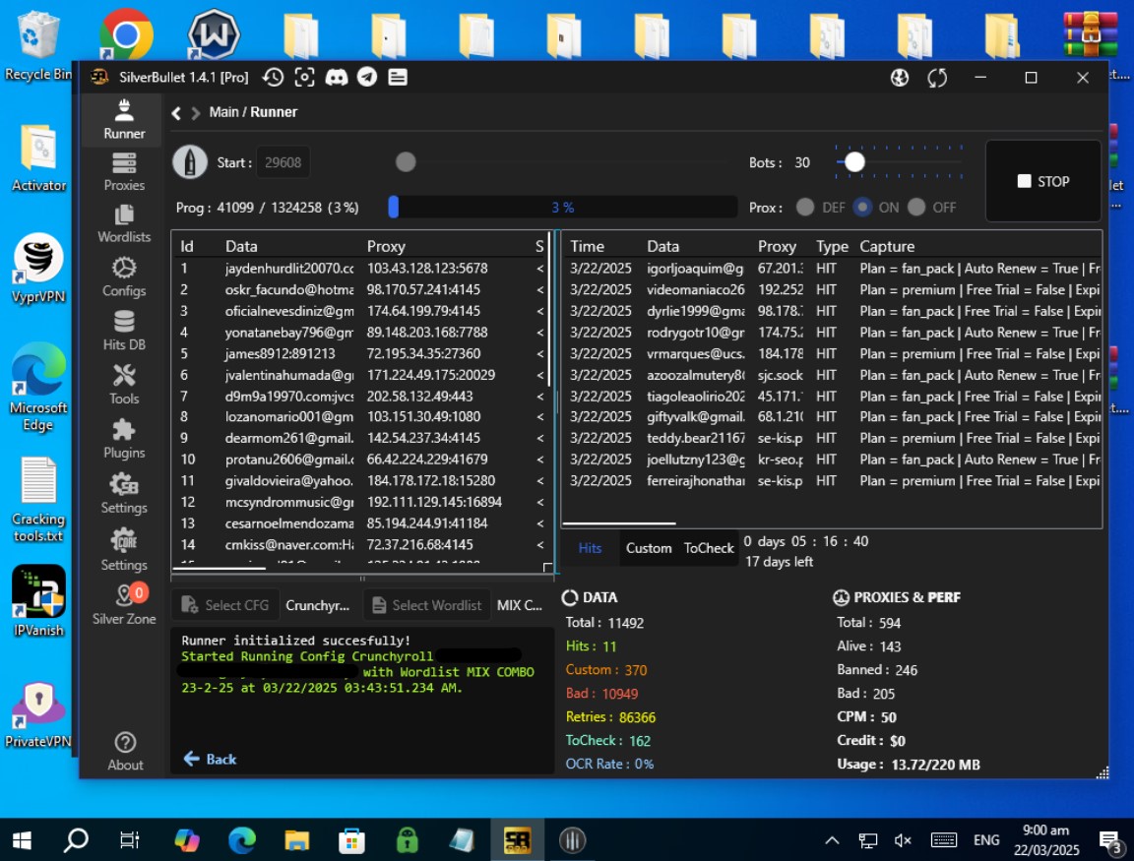The height and width of the screenshot is (861, 1134).
Task: Open Silver Zone in the sidebar
Action: (x=124, y=604)
